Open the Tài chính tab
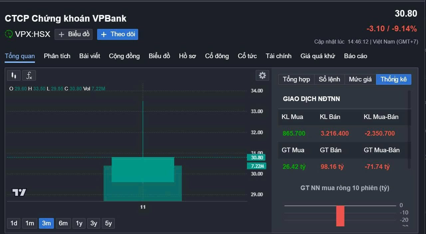 tap(278, 56)
